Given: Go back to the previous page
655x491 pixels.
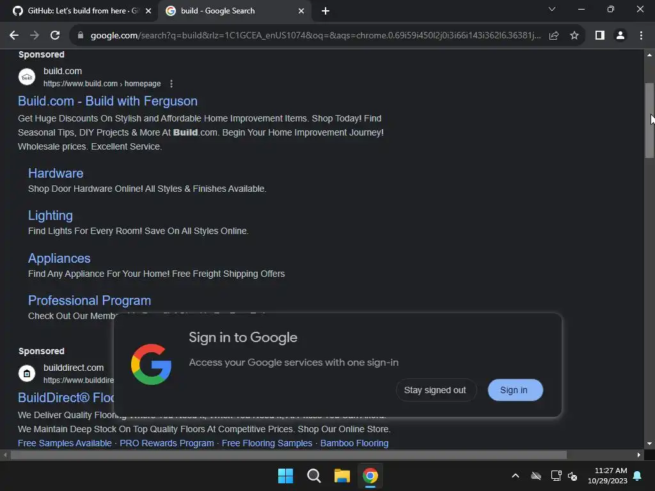Looking at the screenshot, I should pos(14,36).
